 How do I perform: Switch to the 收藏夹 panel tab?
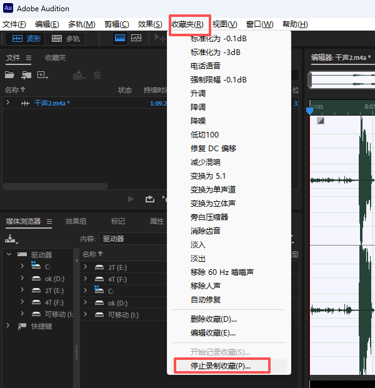click(55, 58)
